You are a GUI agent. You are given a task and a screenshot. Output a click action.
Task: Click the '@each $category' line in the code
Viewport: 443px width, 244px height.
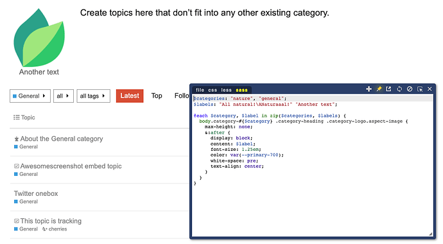(x=270, y=116)
